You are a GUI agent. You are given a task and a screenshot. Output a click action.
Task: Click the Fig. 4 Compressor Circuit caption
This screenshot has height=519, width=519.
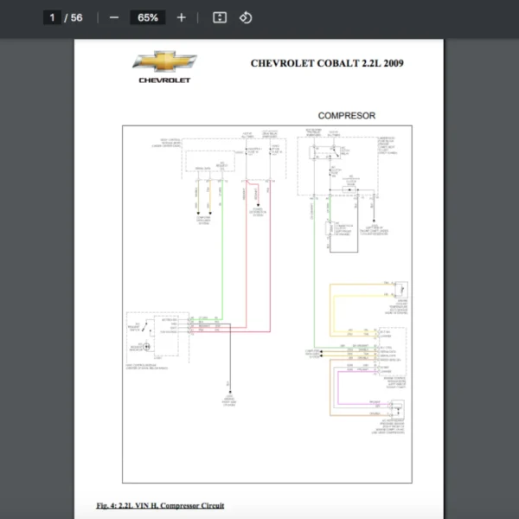click(160, 505)
